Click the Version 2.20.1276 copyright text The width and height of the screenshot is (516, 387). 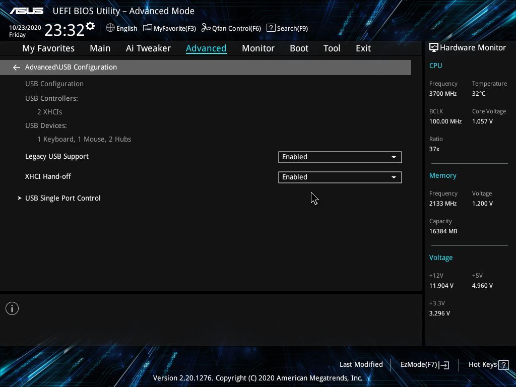click(257, 378)
